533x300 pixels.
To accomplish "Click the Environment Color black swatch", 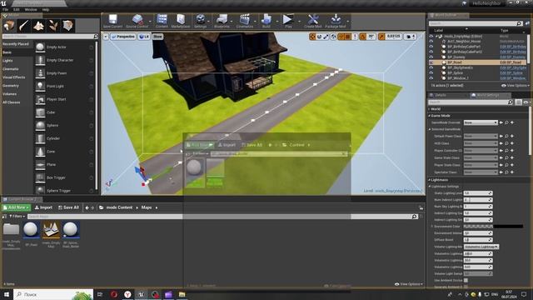I will pos(508,226).
